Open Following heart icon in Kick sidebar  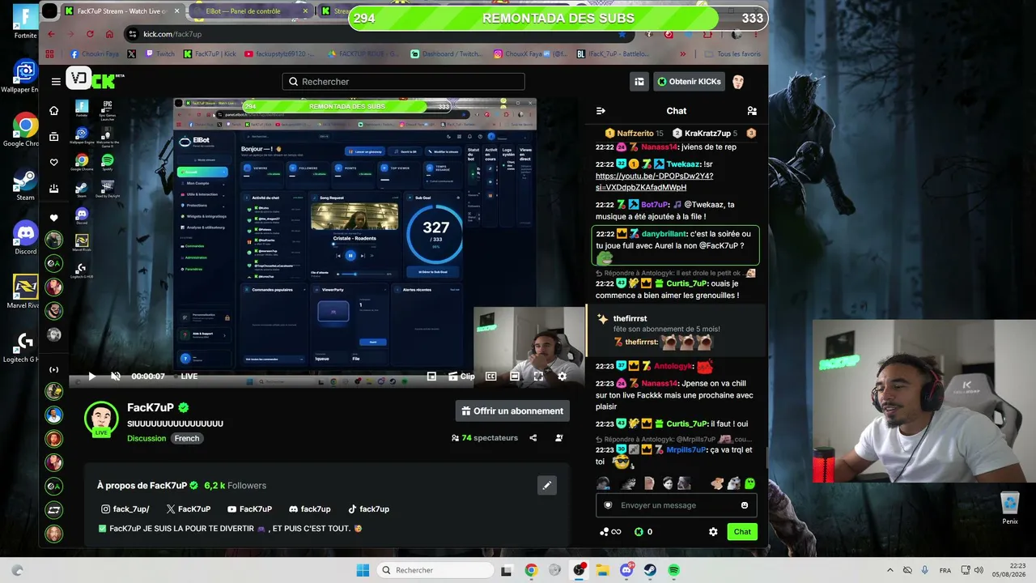54,162
